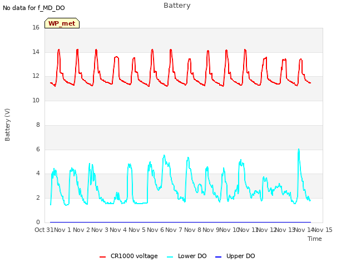Click the Nov 5 x-axis tick label
The image size is (356, 267).
click(x=137, y=230)
